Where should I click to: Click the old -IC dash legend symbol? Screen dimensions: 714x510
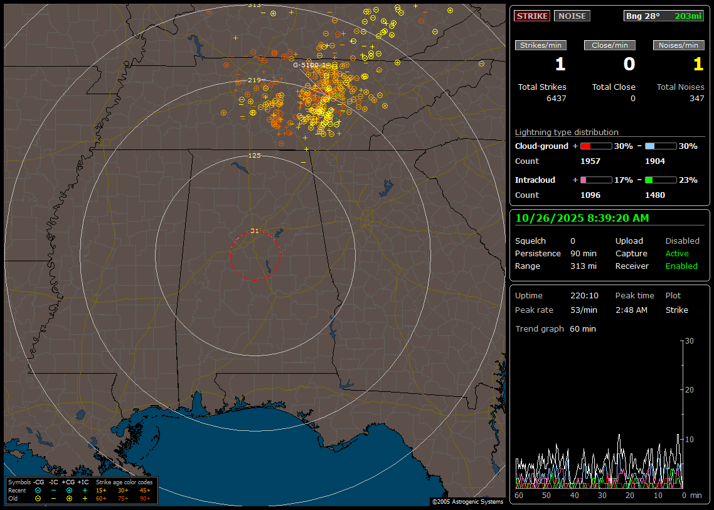tap(53, 498)
